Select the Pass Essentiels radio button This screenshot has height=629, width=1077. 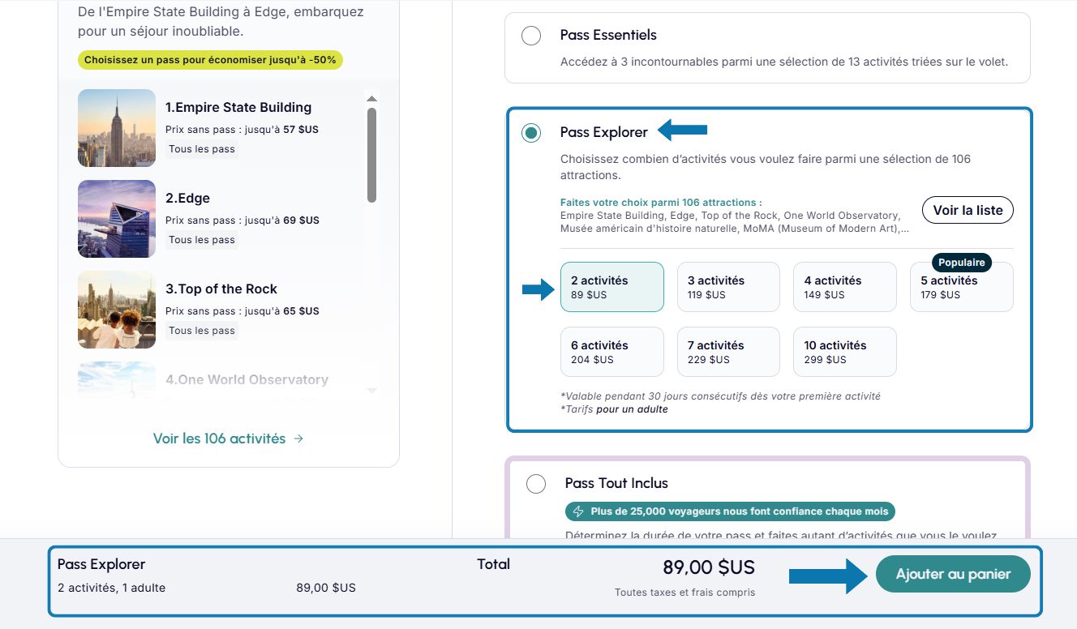point(531,36)
